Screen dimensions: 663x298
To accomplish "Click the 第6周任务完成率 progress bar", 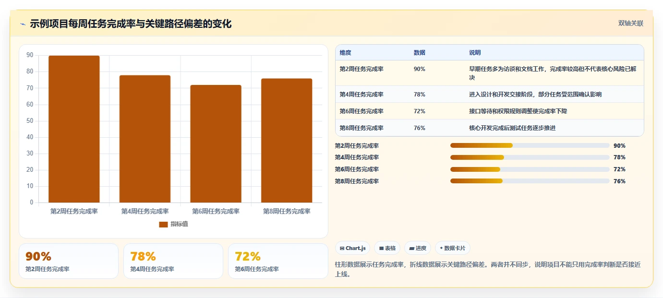I will coord(530,169).
